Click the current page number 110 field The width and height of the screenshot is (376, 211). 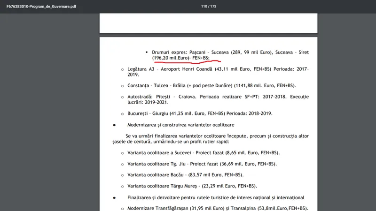[x=204, y=7]
